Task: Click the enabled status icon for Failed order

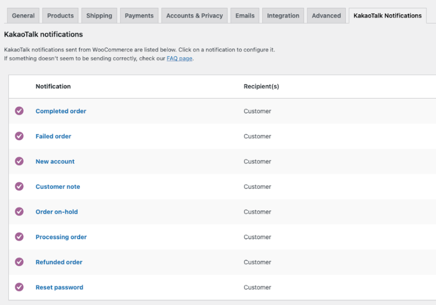Action: 19,136
